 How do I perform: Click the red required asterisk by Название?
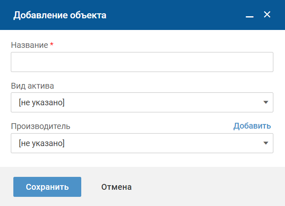tap(52, 45)
